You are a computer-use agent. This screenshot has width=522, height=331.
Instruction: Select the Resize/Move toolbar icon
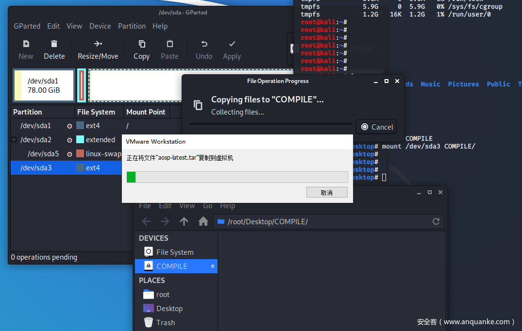click(98, 44)
